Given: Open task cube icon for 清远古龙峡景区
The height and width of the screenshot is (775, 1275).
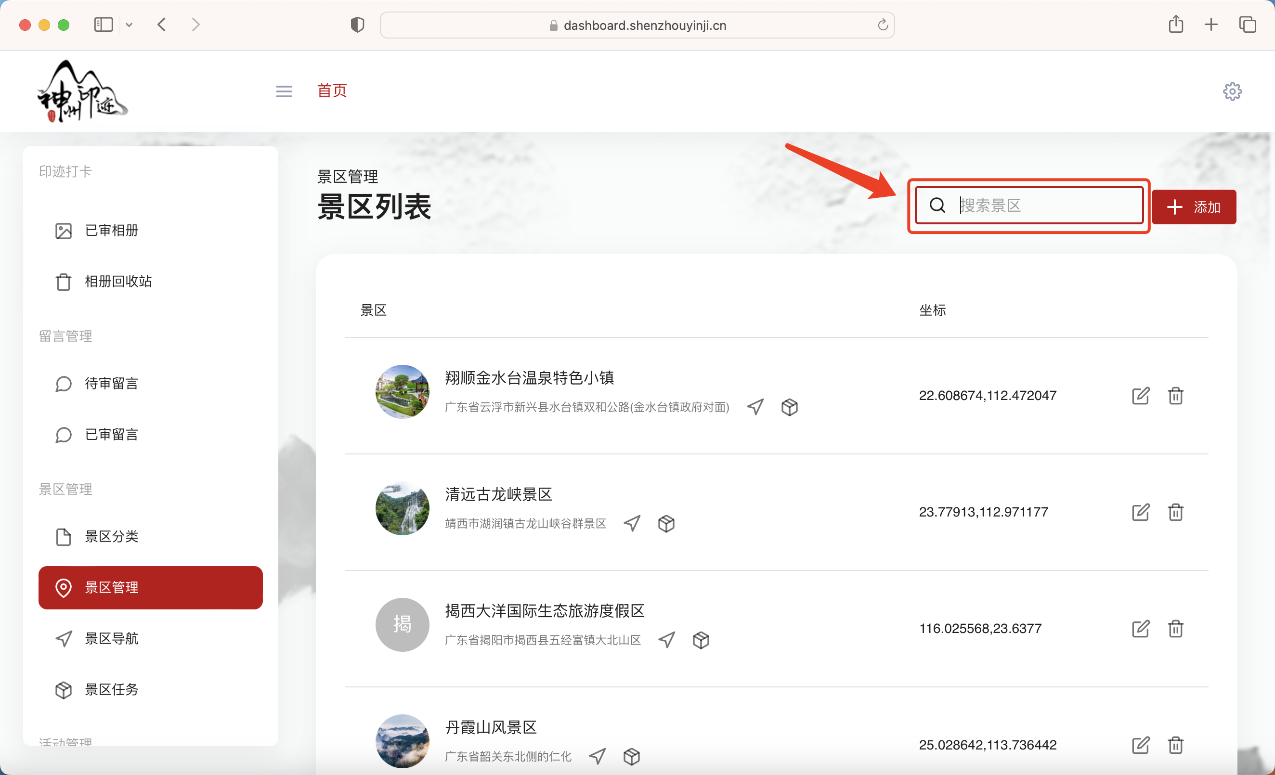Looking at the screenshot, I should coord(666,524).
